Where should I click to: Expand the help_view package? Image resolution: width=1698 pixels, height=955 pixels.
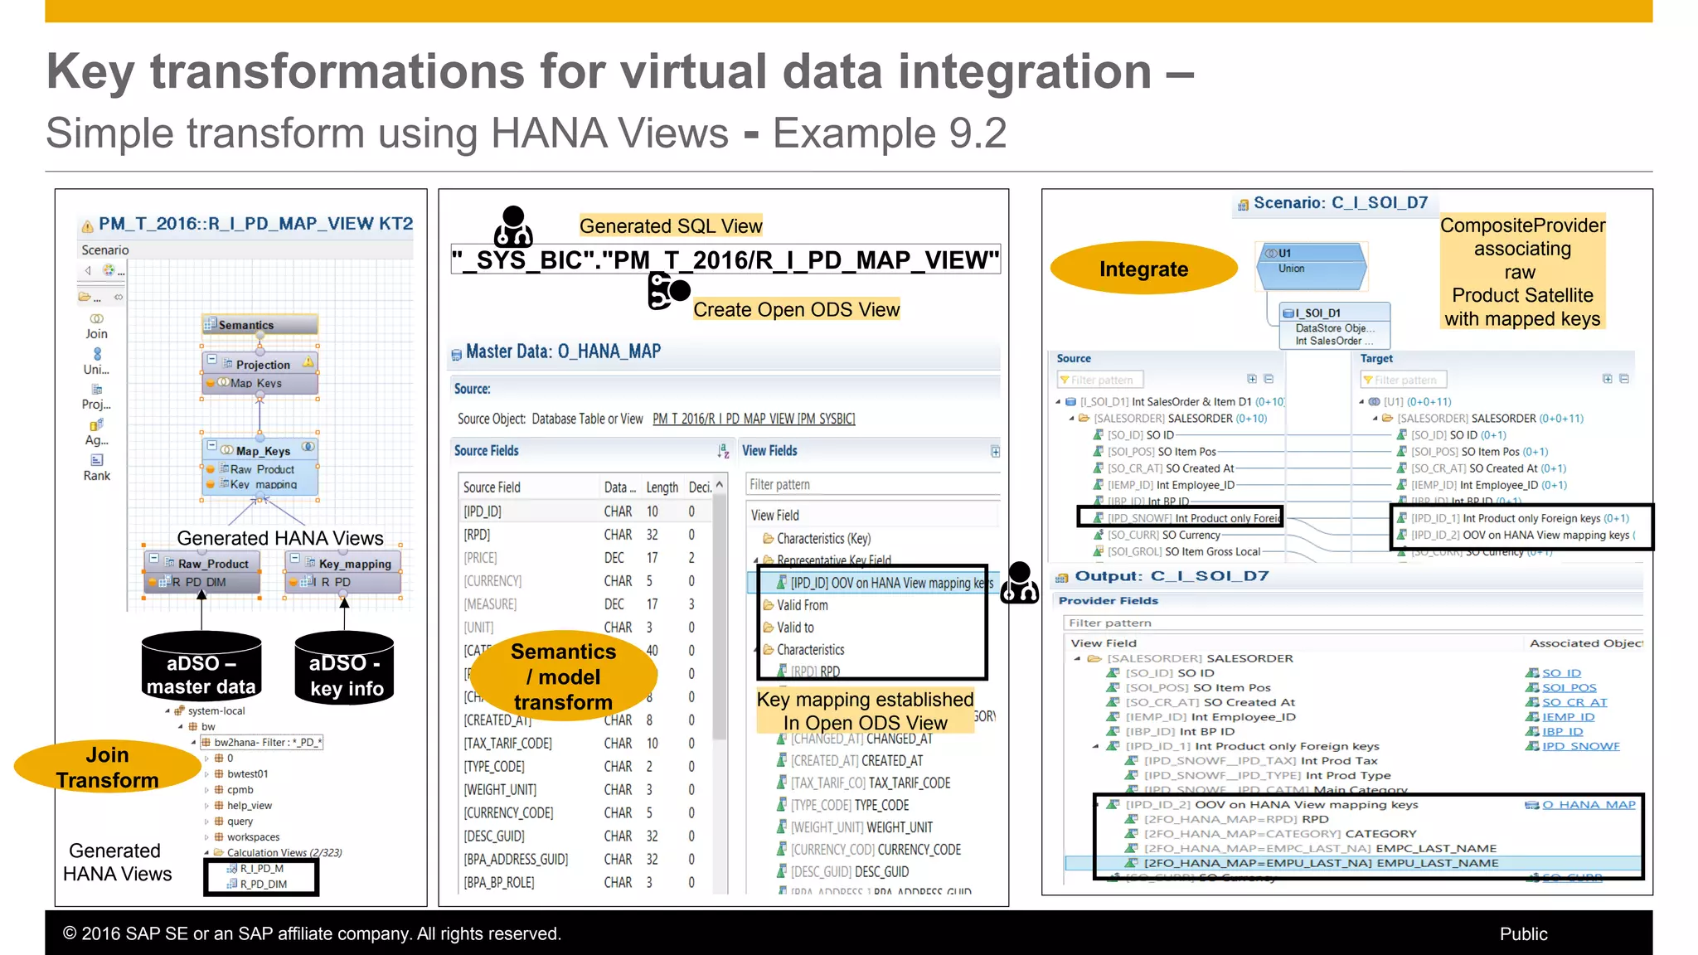coord(207,806)
